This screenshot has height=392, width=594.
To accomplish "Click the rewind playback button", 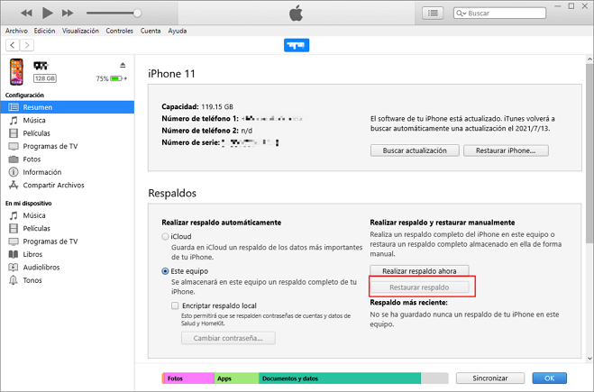I will click(x=26, y=13).
